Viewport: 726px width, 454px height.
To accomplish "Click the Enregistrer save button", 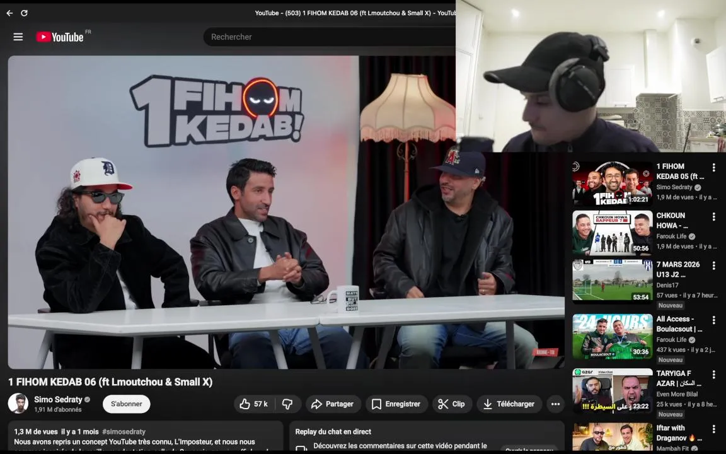I will click(x=396, y=404).
